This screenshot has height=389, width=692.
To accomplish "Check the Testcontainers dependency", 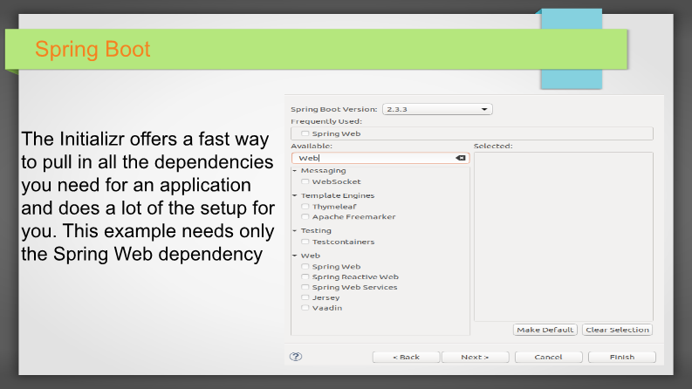I will pyautogui.click(x=305, y=242).
